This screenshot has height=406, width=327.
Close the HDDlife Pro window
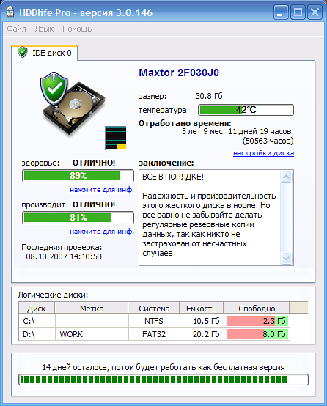[315, 12]
